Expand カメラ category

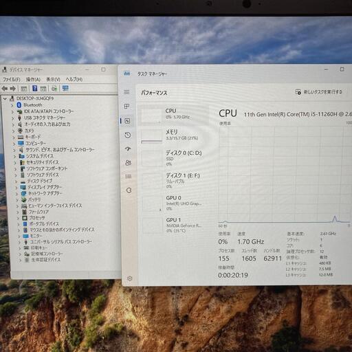coord(13,131)
